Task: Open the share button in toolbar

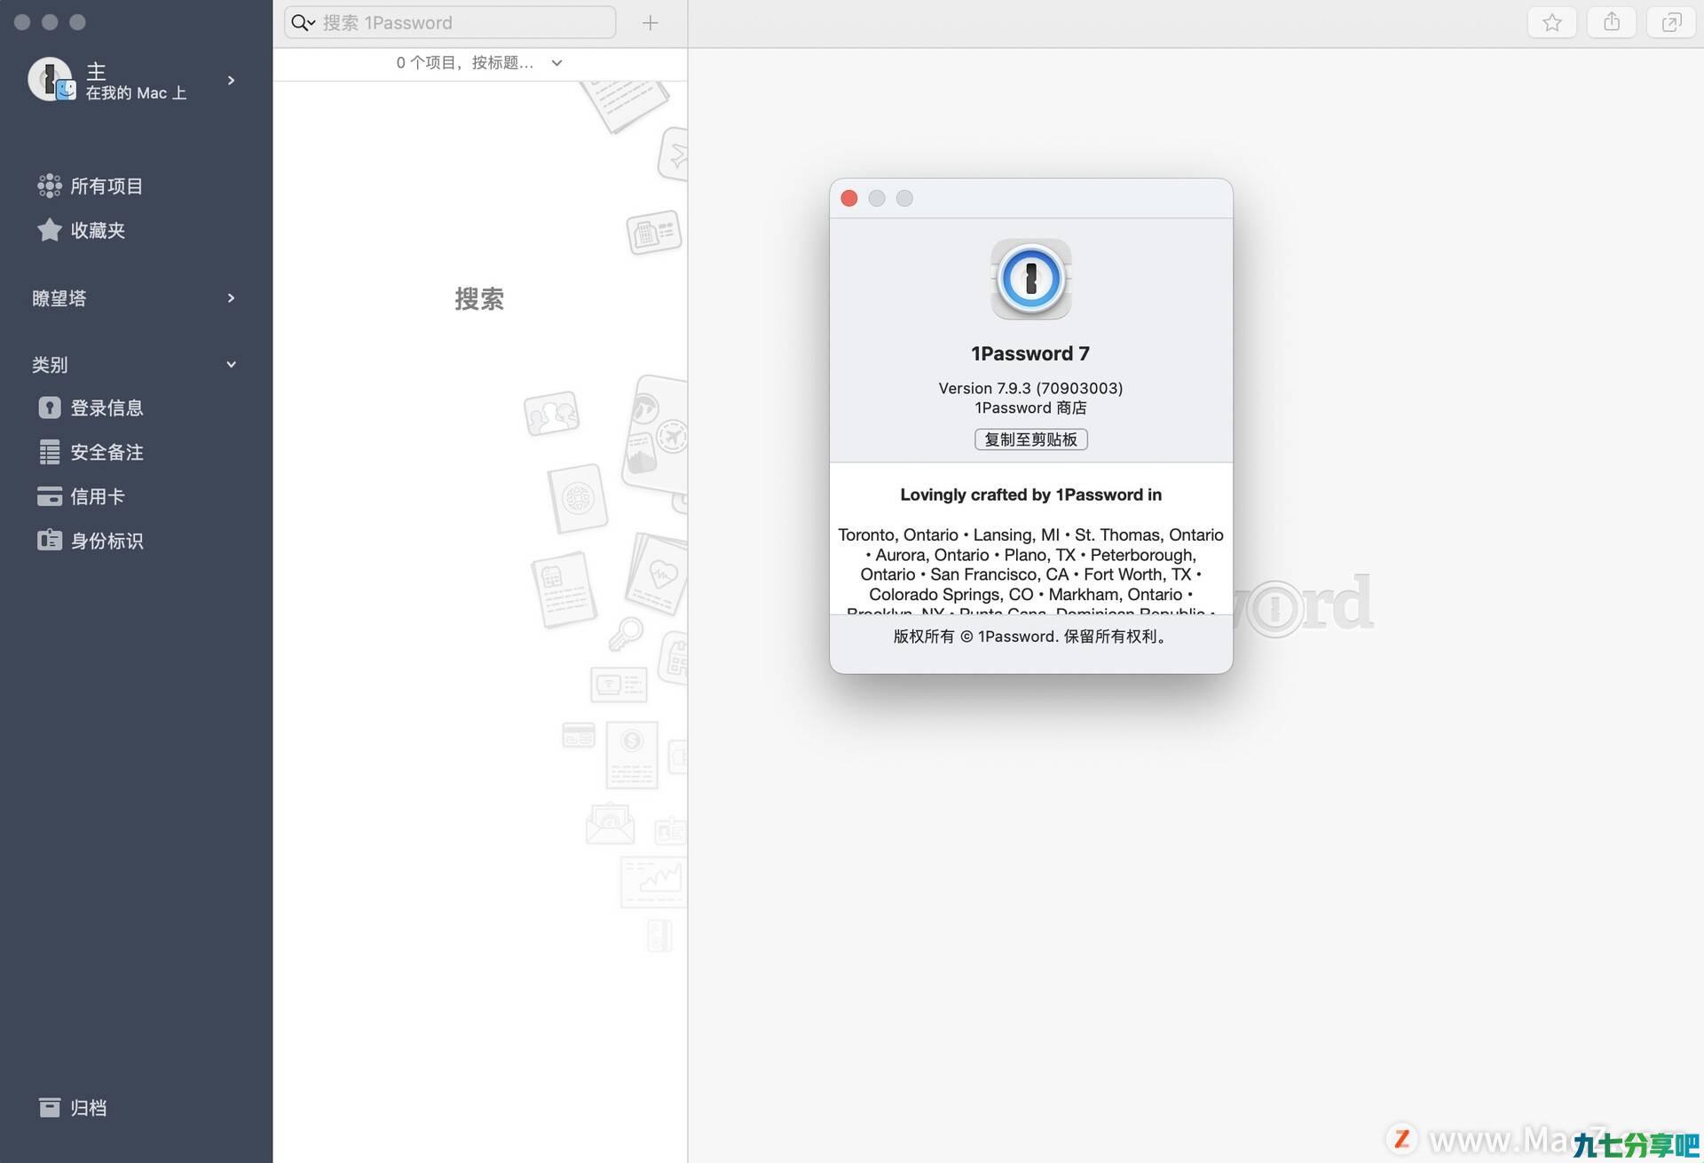Action: (x=1612, y=22)
